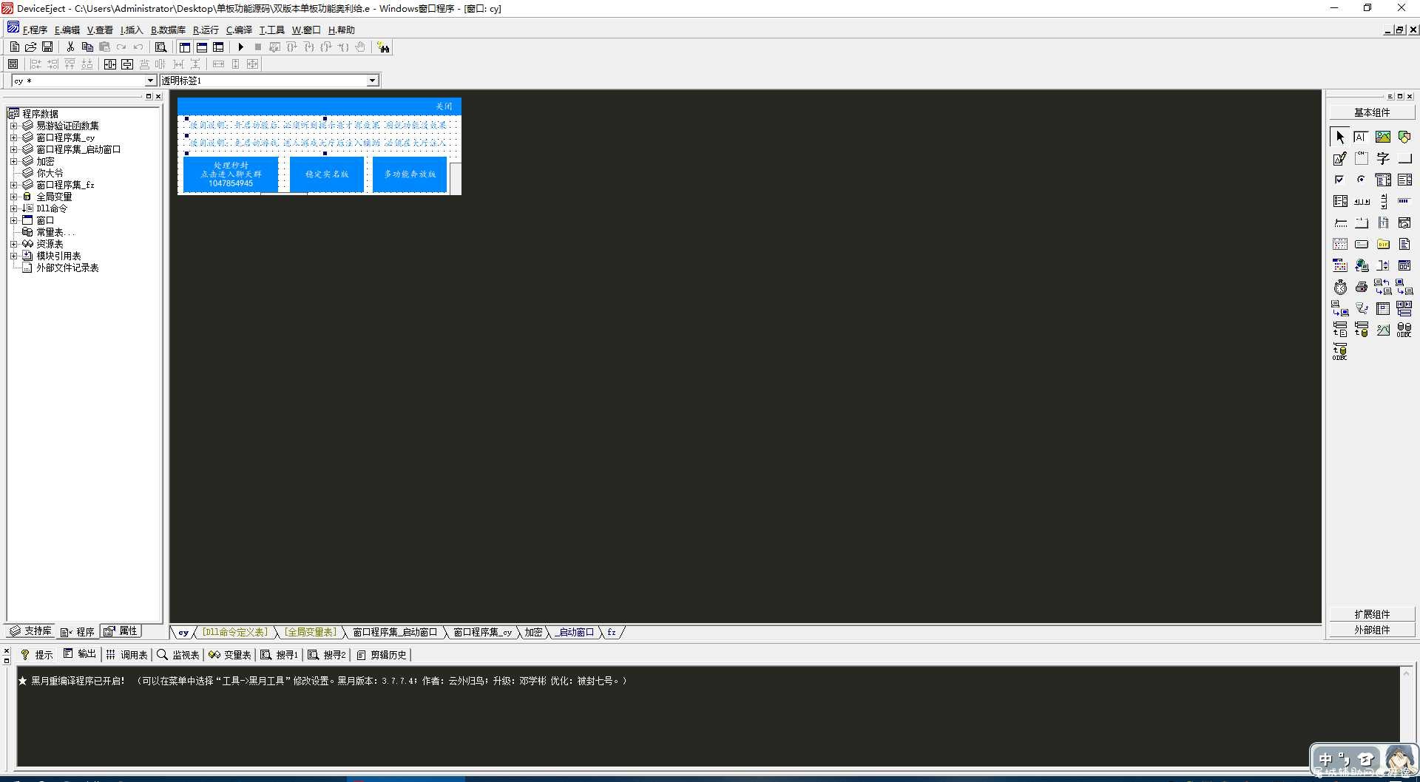
Task: Open the 属性 panel tab
Action: [x=121, y=631]
